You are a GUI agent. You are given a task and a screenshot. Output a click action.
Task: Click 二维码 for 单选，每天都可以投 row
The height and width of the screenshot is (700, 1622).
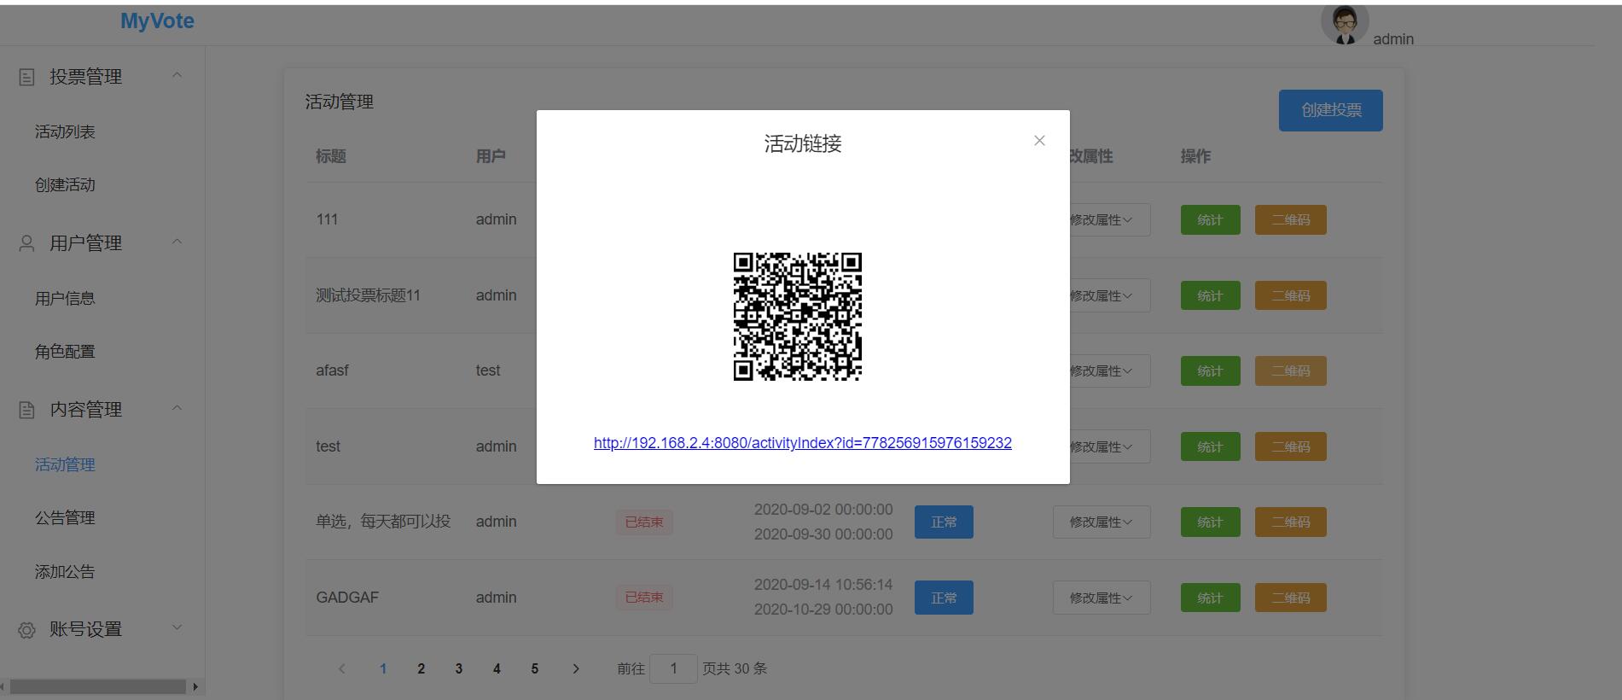1290,522
